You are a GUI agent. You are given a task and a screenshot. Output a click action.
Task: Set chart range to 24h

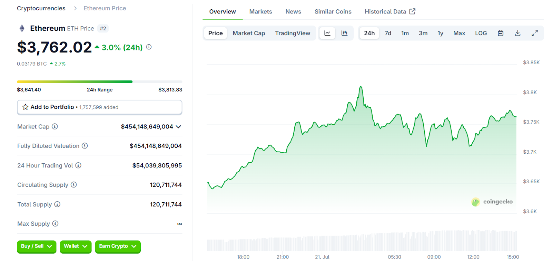[x=369, y=33]
